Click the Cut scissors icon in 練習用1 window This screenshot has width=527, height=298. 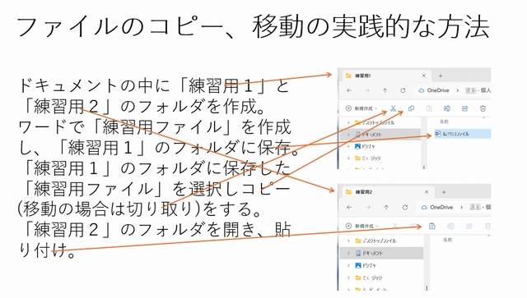(394, 108)
